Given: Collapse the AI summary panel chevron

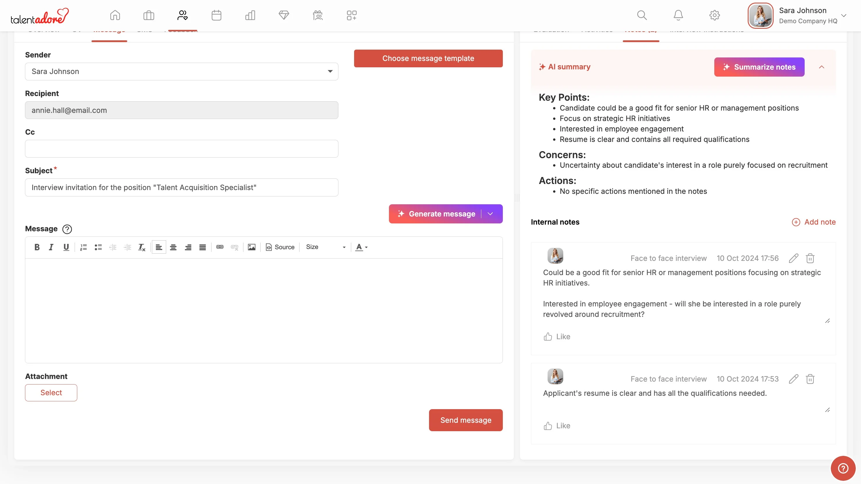Looking at the screenshot, I should click(821, 67).
